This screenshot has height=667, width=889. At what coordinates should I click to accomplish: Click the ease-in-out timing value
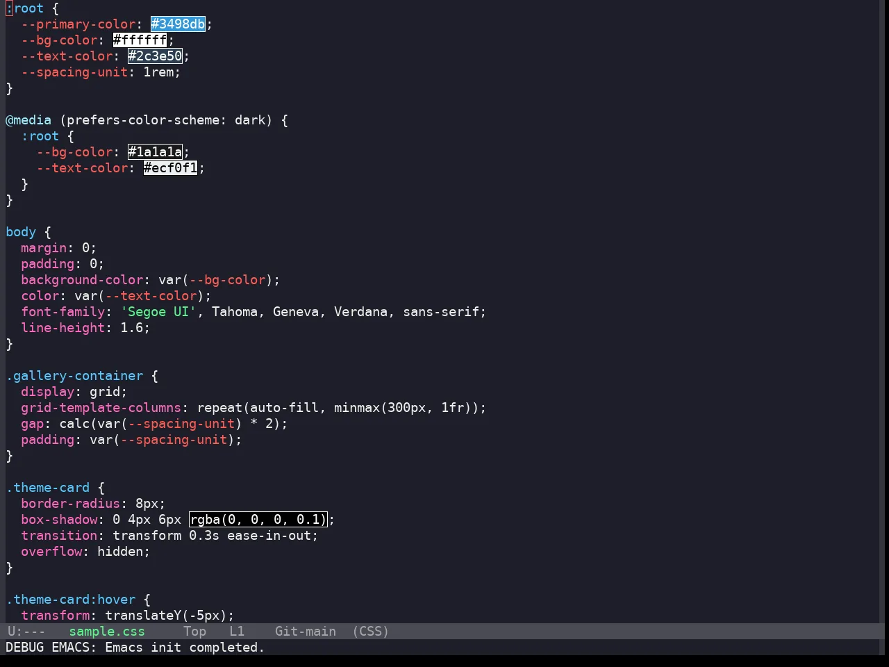click(x=269, y=536)
